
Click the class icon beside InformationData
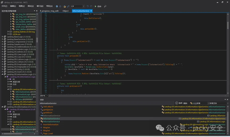[x=13, y=92]
